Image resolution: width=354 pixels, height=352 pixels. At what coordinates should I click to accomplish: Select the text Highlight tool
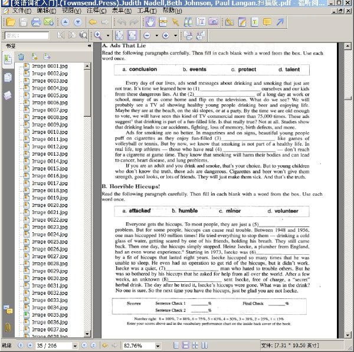click(255, 22)
